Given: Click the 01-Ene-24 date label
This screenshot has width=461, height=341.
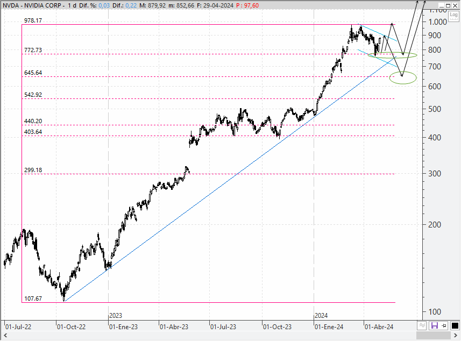Looking at the screenshot, I should pos(329,327).
